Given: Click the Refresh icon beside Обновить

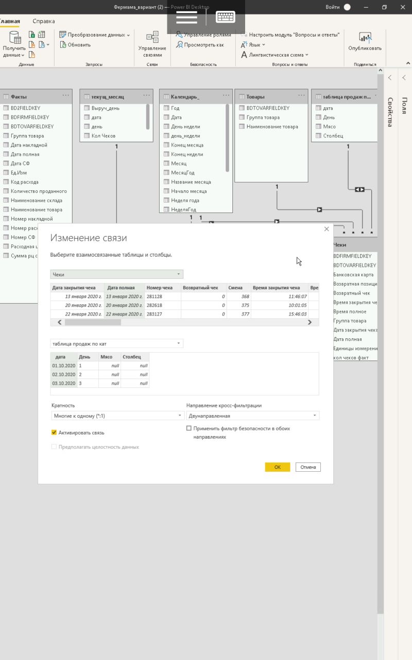Looking at the screenshot, I should coord(63,45).
